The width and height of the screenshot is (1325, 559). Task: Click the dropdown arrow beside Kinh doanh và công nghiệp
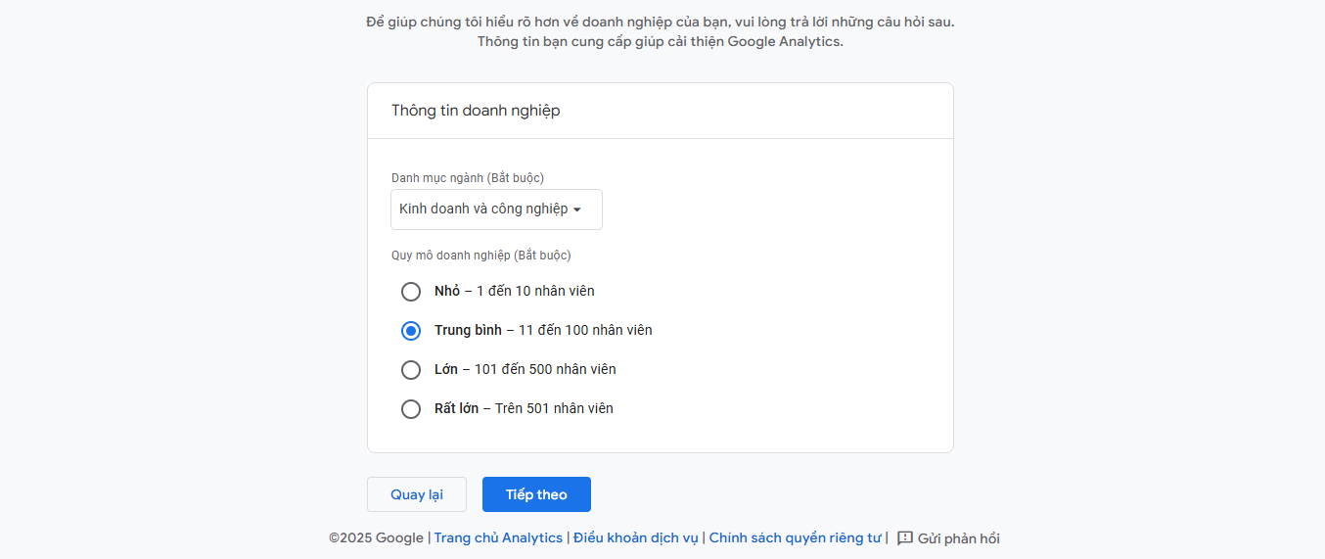(577, 210)
